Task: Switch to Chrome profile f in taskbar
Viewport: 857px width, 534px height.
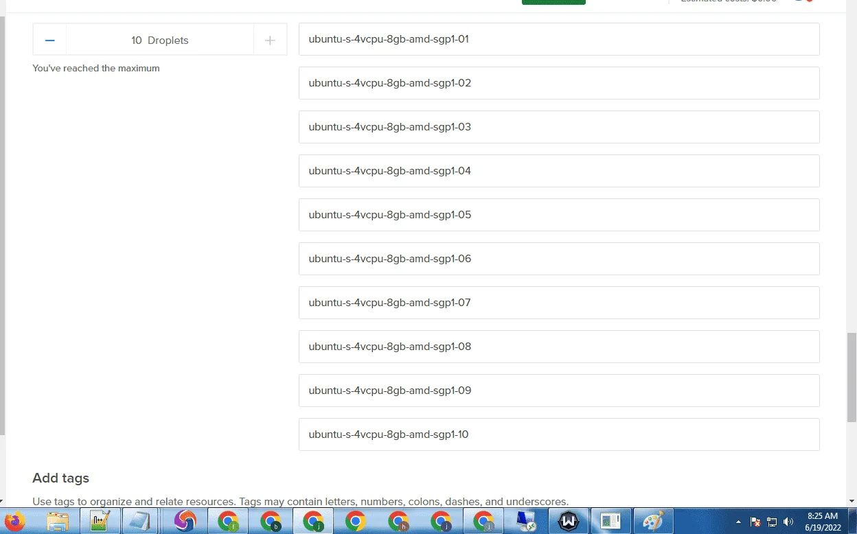Action: (x=228, y=522)
